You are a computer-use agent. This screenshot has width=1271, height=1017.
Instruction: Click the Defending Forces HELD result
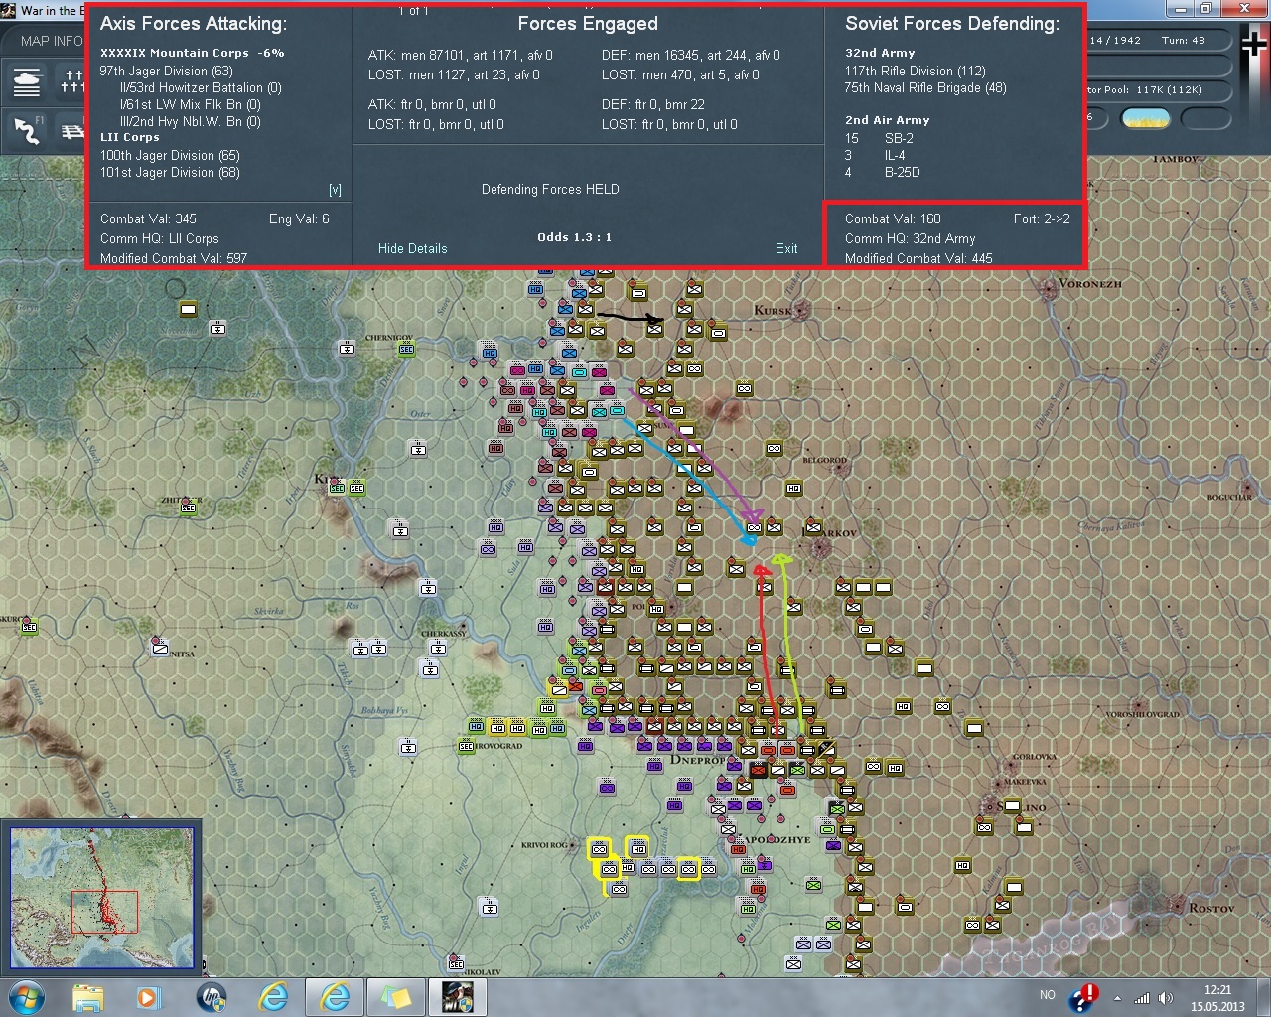(x=550, y=190)
